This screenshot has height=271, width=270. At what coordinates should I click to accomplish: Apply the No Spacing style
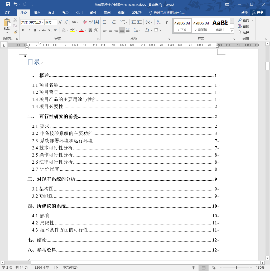[x=201, y=26]
